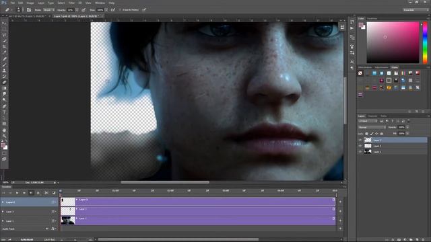Open the filmstrip menu on top timeline track
431x242 pixels.
pyautogui.click(x=53, y=202)
